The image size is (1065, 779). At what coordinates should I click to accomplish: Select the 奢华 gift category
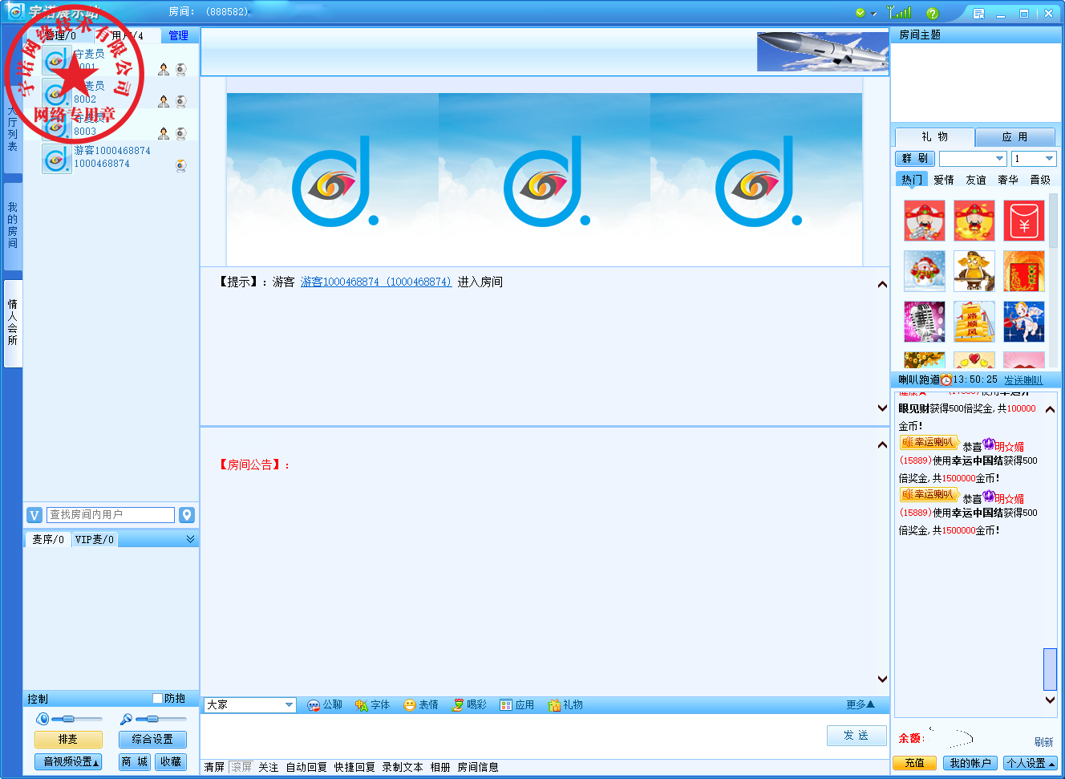click(x=1008, y=180)
